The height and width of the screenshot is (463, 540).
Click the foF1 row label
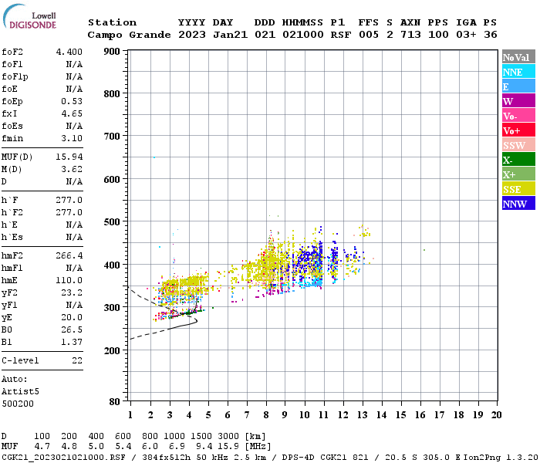coord(12,64)
